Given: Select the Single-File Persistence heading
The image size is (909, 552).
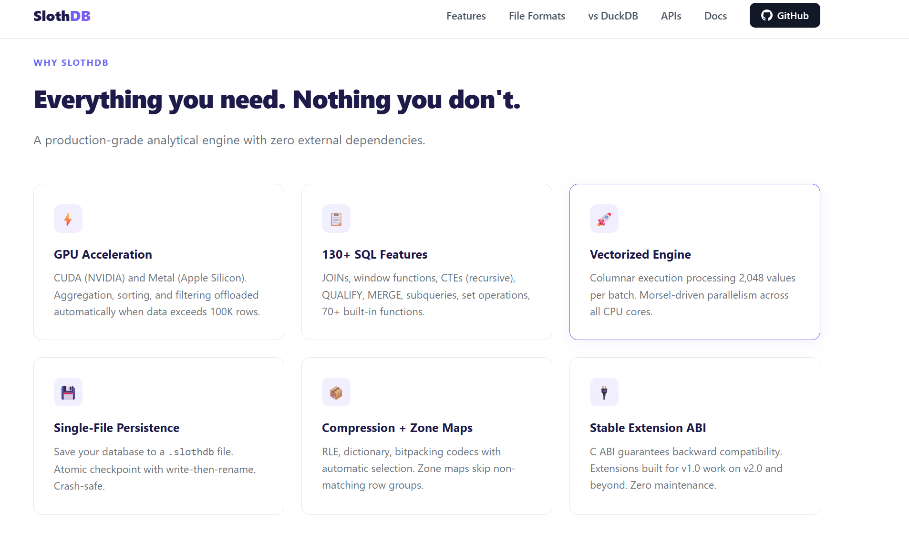Looking at the screenshot, I should (116, 428).
